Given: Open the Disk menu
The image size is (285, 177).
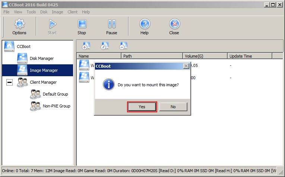Looking at the screenshot, I should (x=44, y=12).
